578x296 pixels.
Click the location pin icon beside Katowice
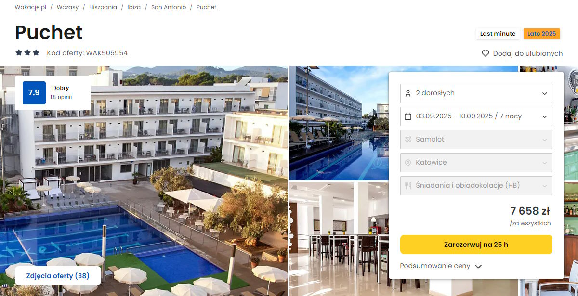click(408, 163)
